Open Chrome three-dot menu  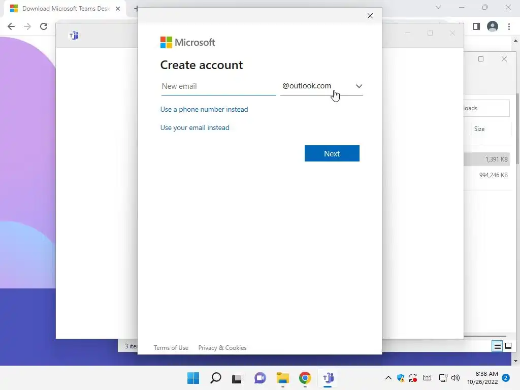[509, 26]
